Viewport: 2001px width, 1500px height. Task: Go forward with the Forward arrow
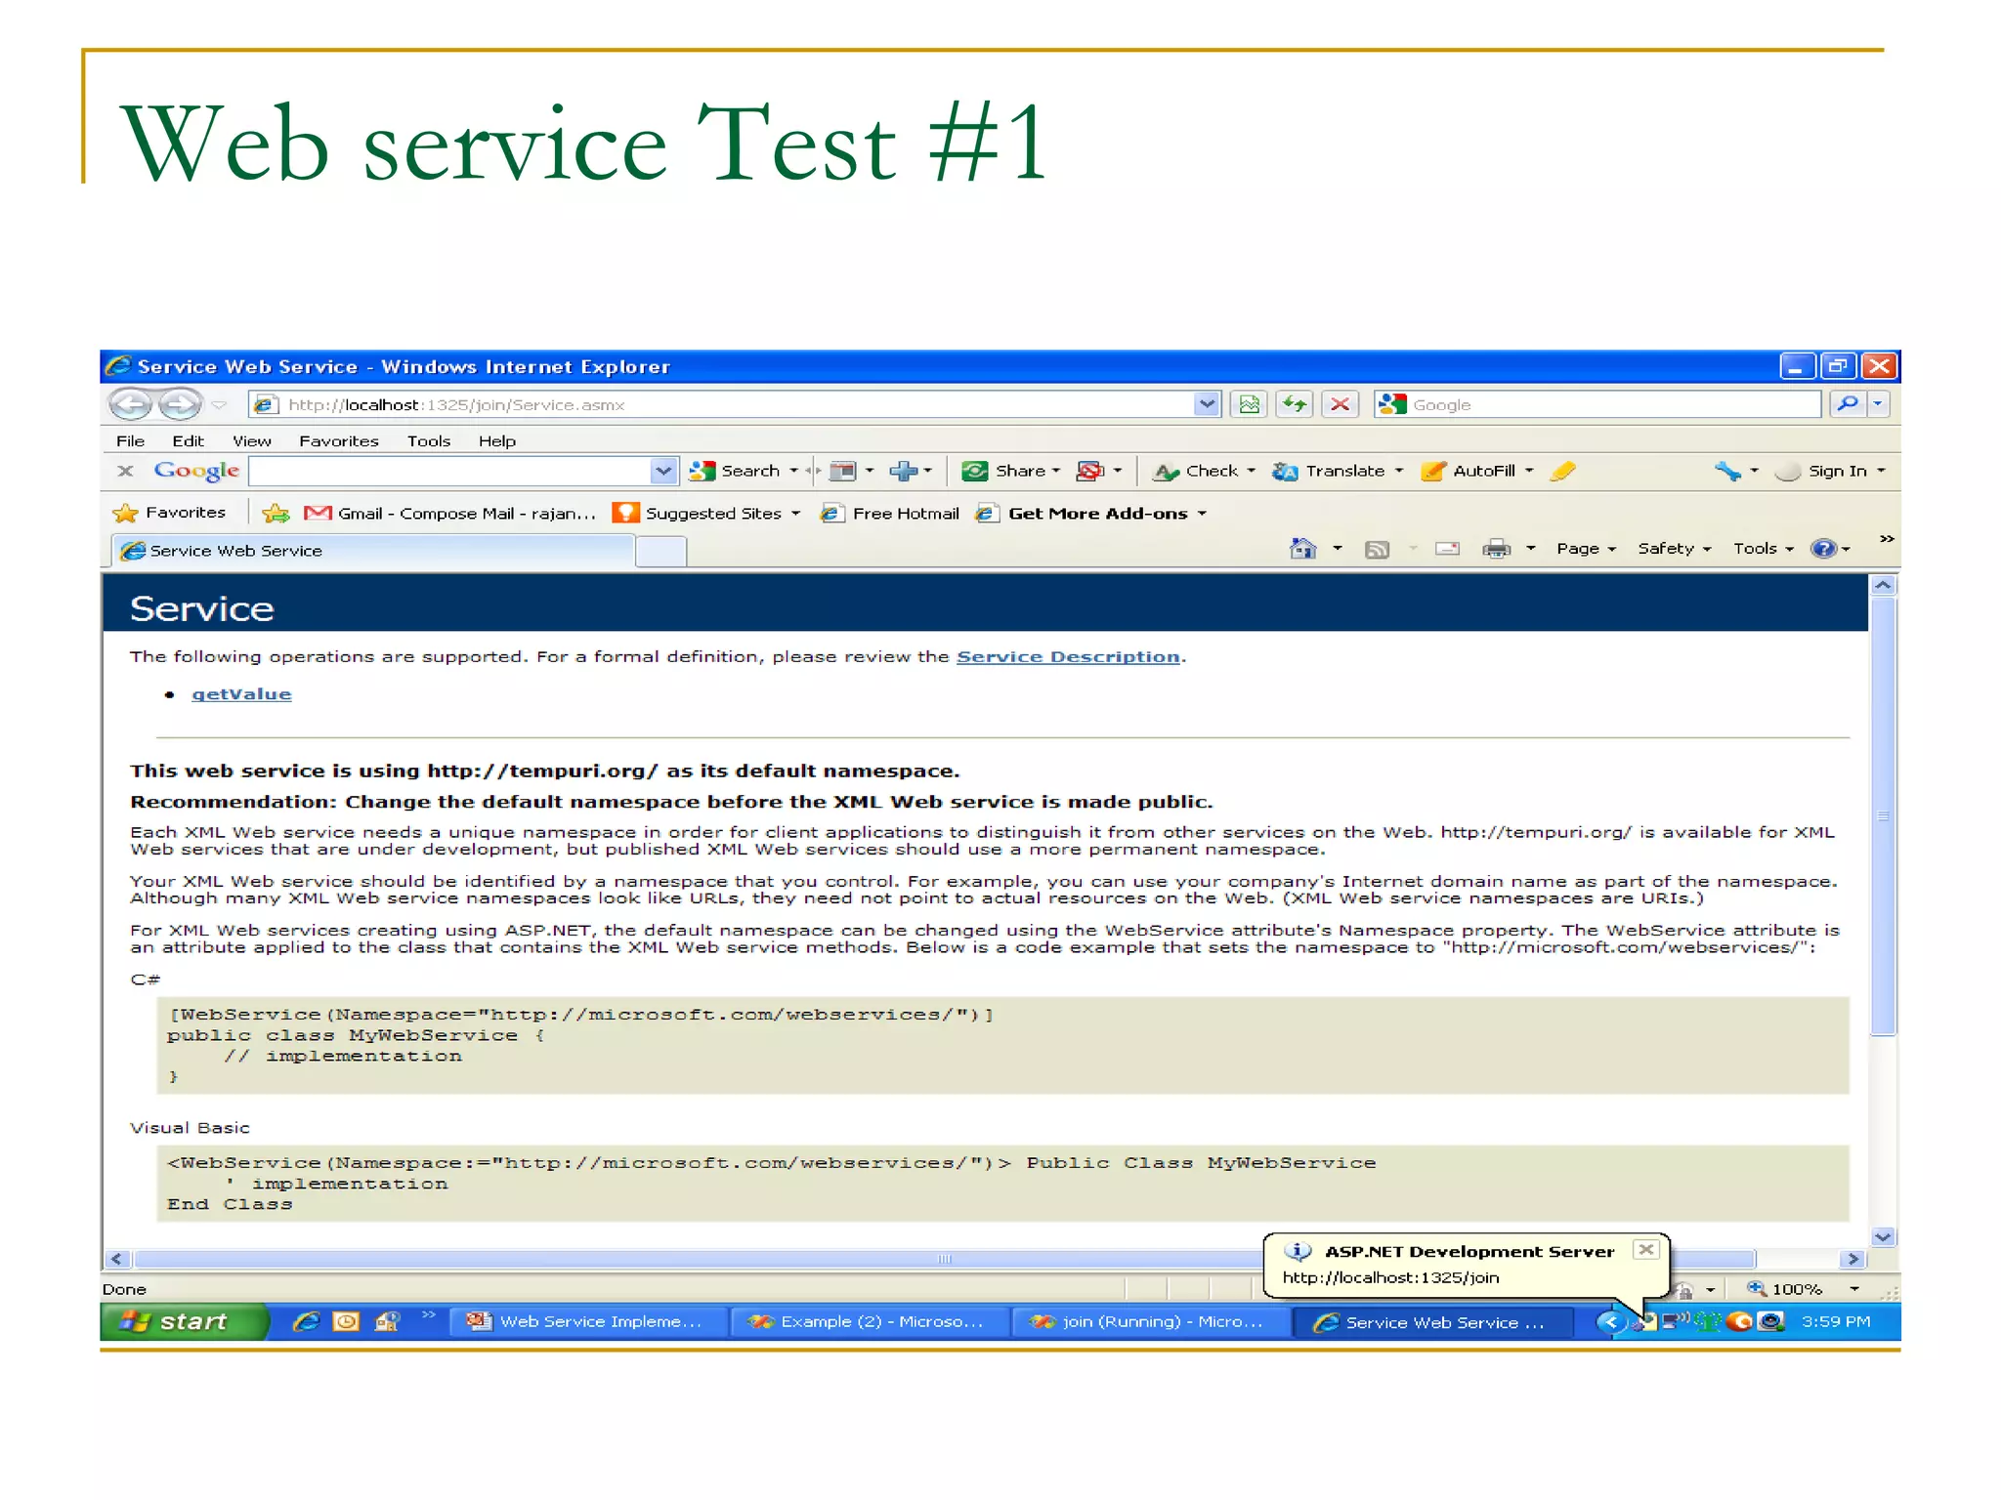click(x=179, y=403)
